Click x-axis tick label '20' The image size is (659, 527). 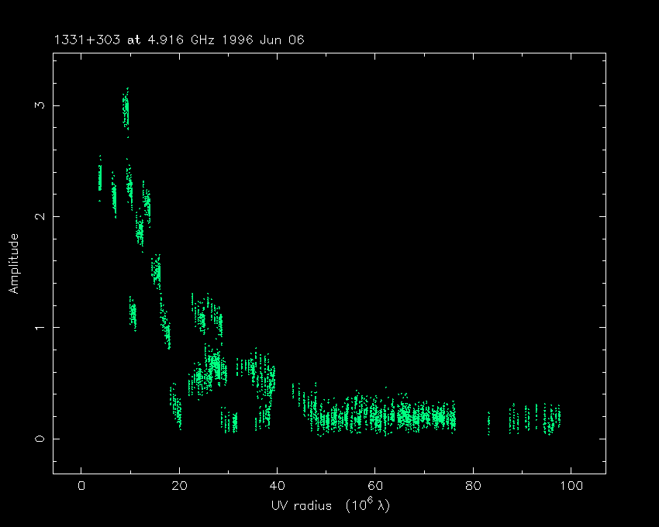[x=179, y=486]
